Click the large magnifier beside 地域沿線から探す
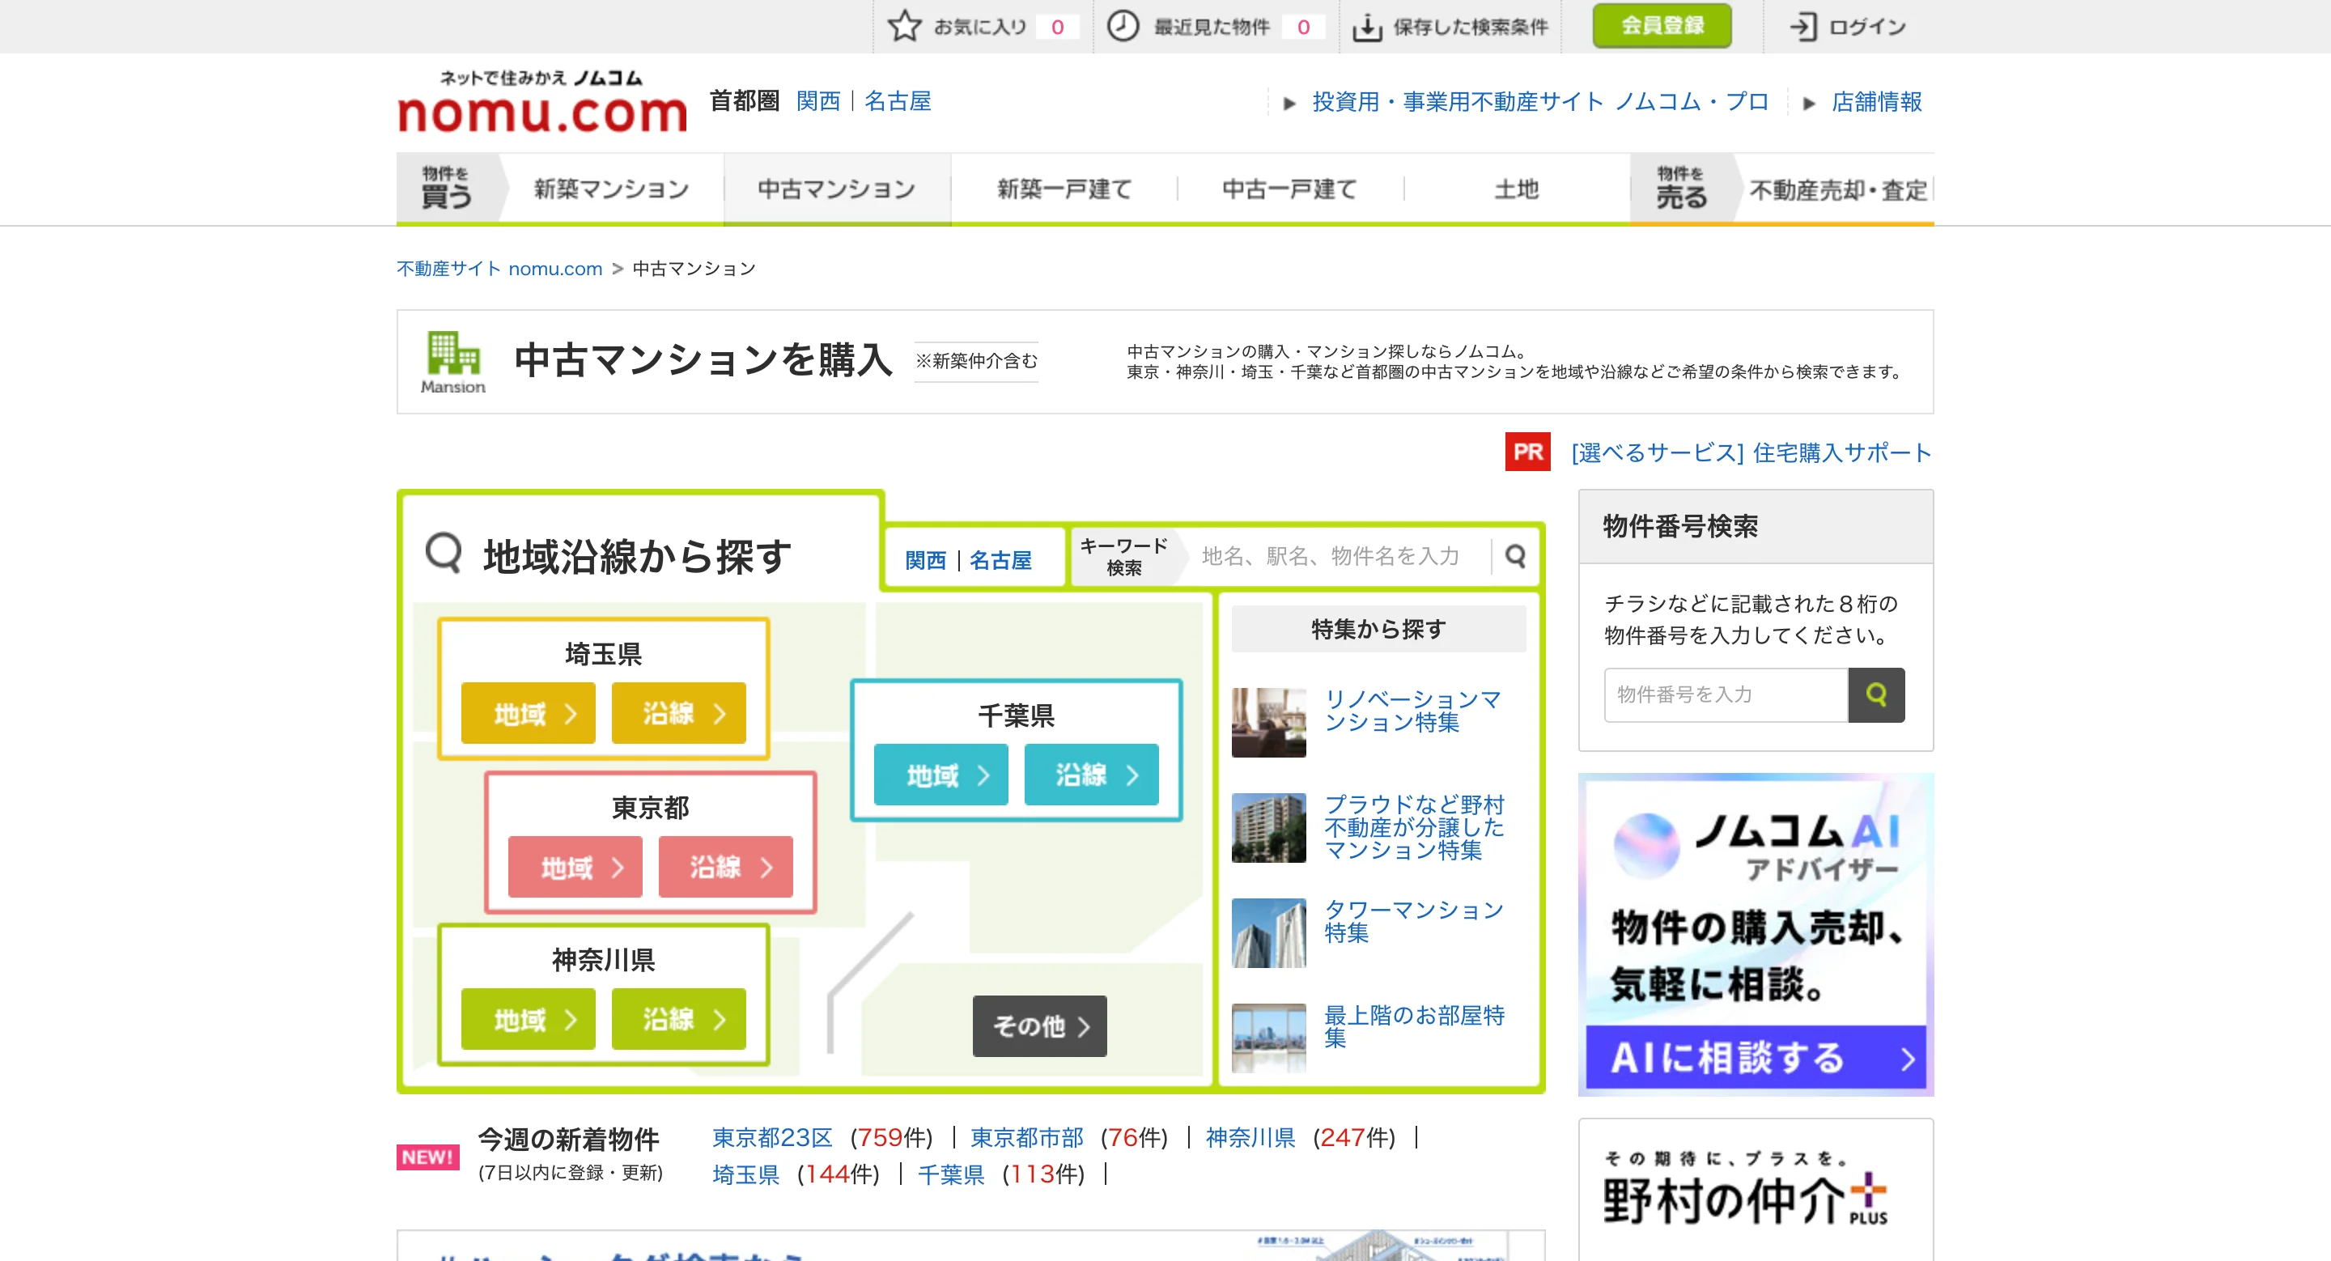This screenshot has height=1261, width=2331. 444,553
